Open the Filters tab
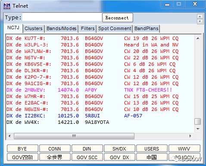Image resolution: width=206 pixels, height=166 pixels. (x=87, y=28)
